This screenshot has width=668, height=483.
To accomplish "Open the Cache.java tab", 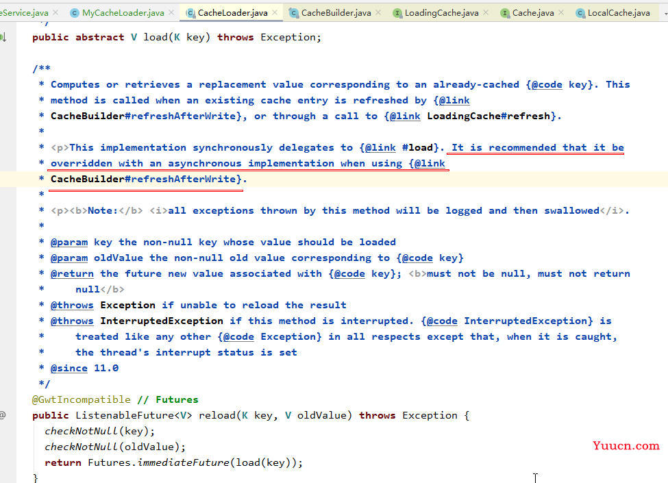I will (533, 13).
